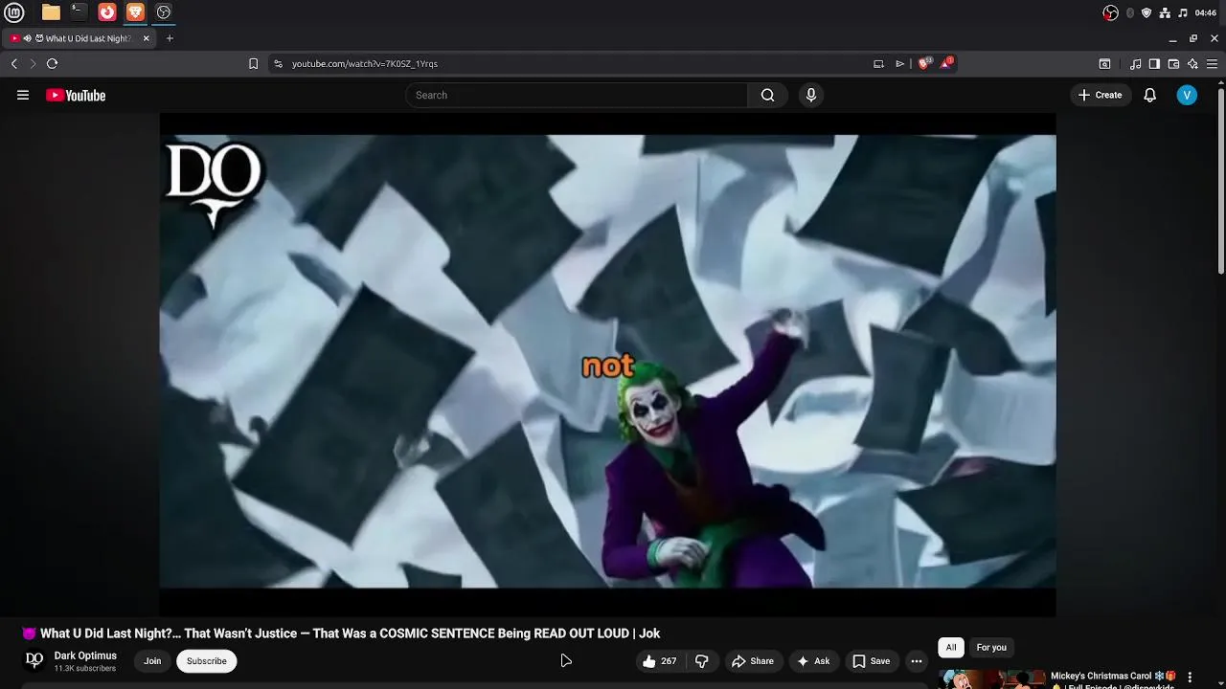The width and height of the screenshot is (1226, 689).
Task: Close the YouTube tab
Action: click(147, 38)
